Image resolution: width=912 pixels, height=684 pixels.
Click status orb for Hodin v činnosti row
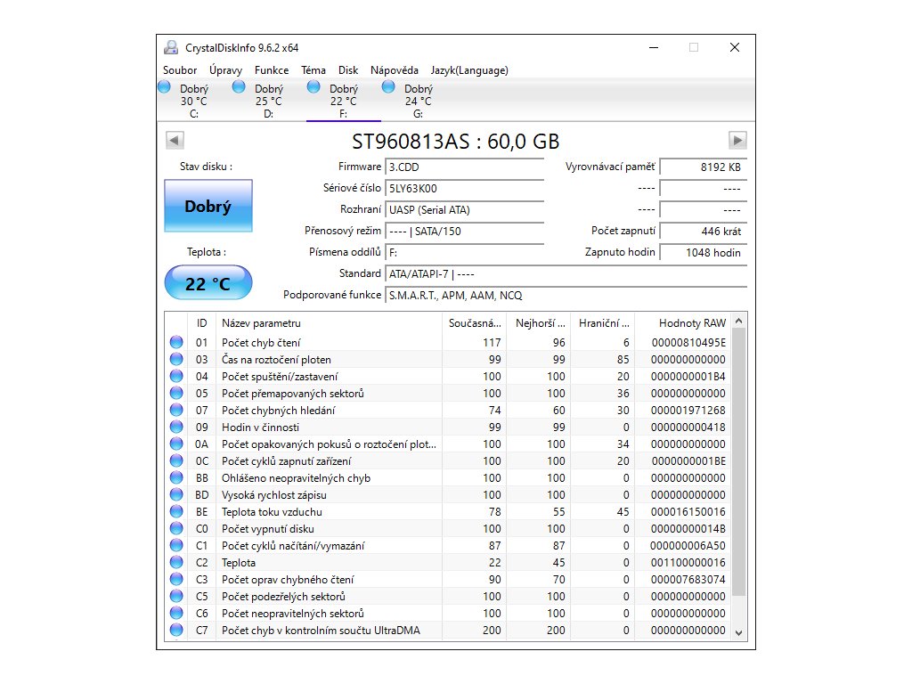(175, 427)
